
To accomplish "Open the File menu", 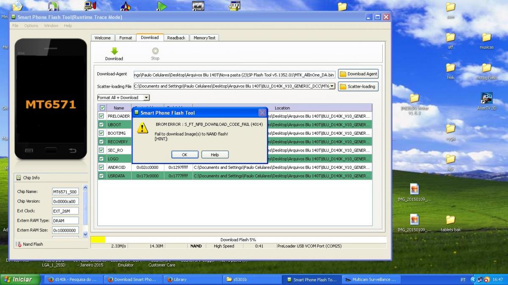I will [x=15, y=26].
